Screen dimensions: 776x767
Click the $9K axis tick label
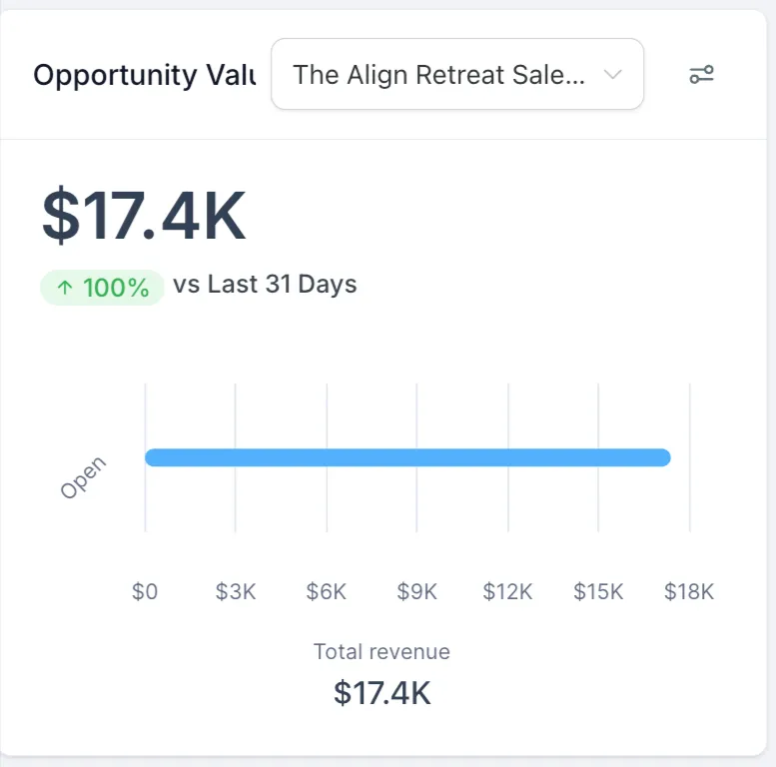point(417,591)
